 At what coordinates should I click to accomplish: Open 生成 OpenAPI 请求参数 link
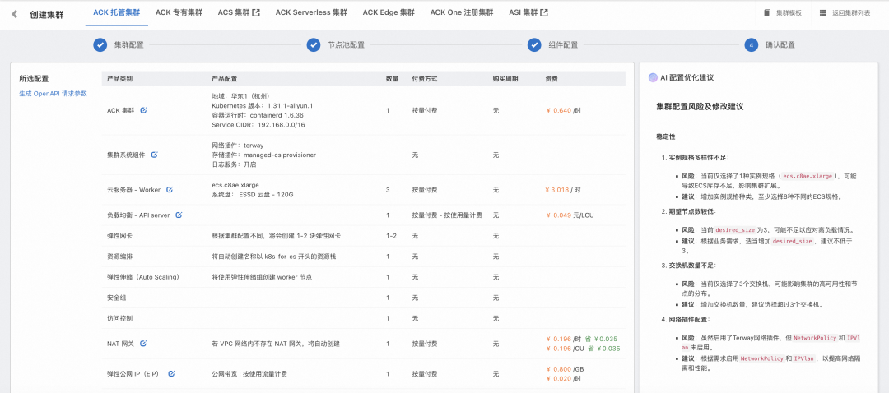pos(54,94)
